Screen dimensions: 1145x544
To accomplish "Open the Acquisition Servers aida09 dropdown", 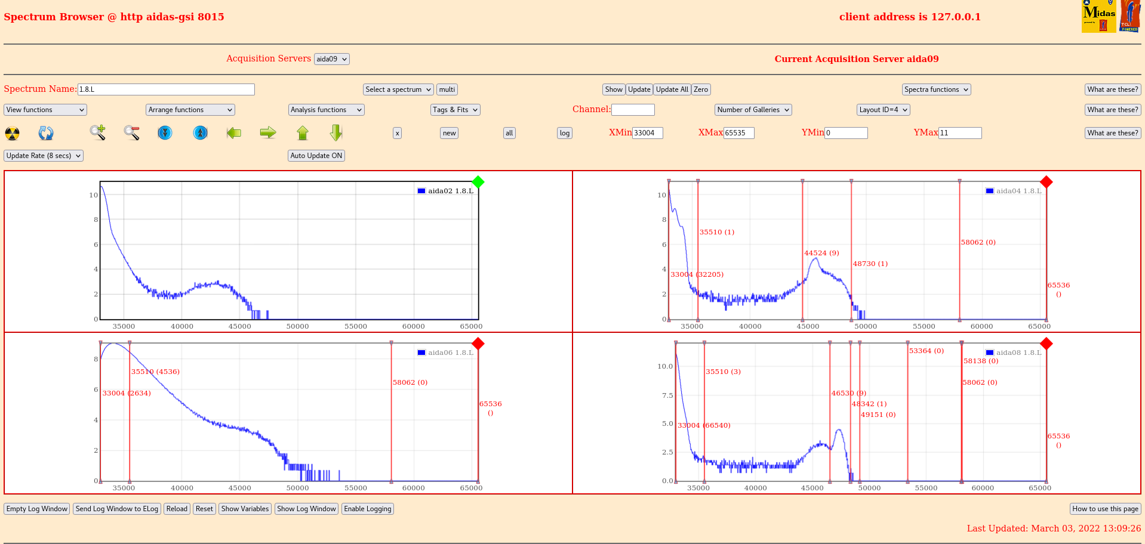I will (332, 59).
